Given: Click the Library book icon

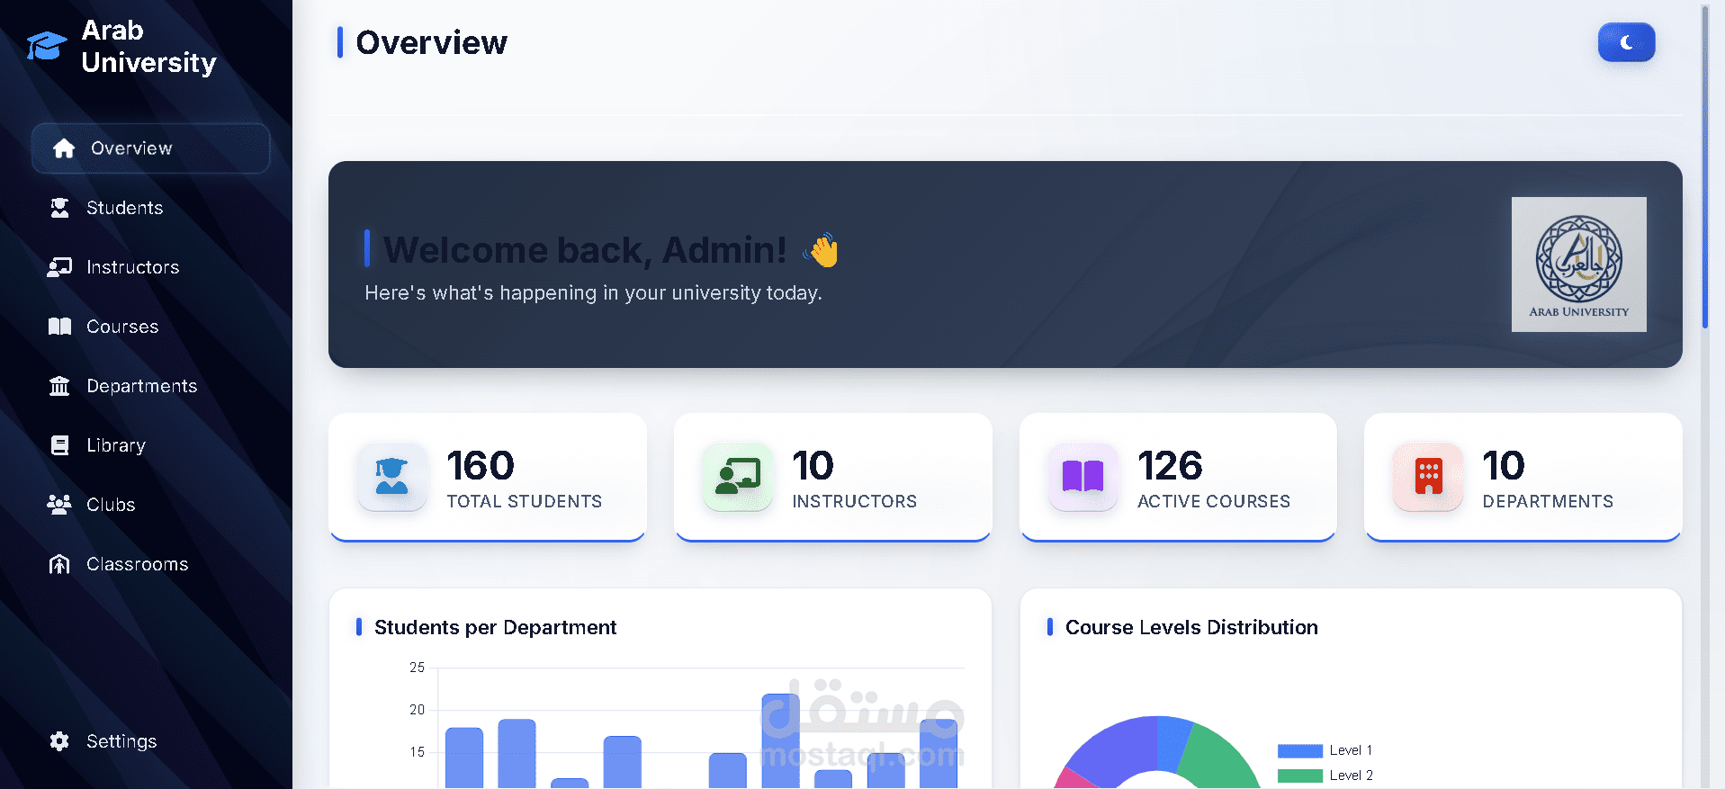Looking at the screenshot, I should [59, 445].
